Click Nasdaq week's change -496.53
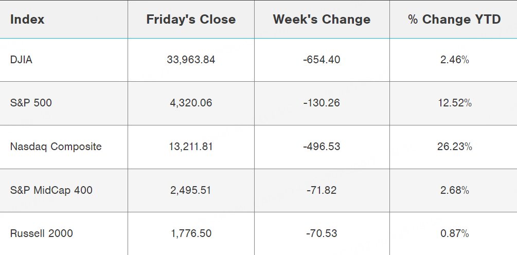This screenshot has width=517, height=255. tap(322, 147)
